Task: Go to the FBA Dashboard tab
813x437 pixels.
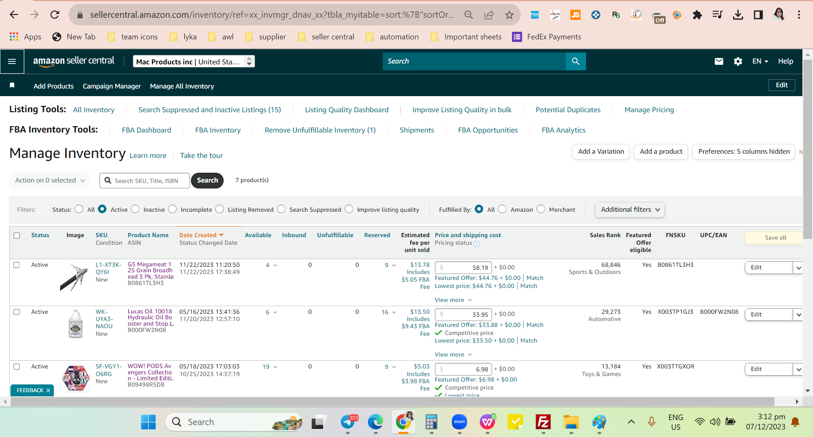Action: click(147, 130)
